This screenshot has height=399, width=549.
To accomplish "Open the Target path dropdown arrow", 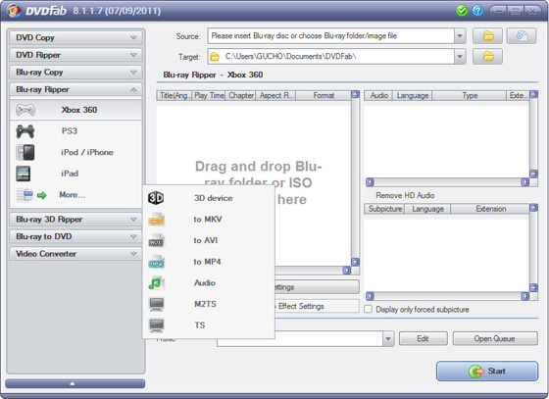I will tap(460, 56).
